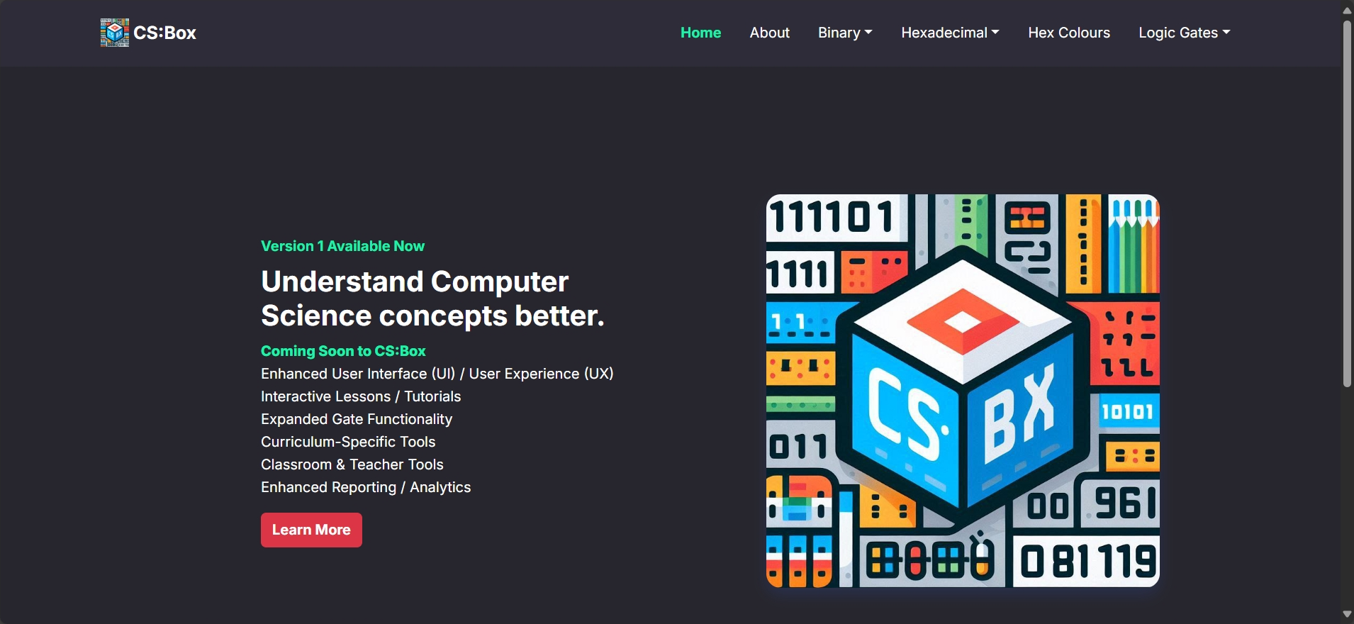Click the scrollbar down arrow

tap(1347, 614)
